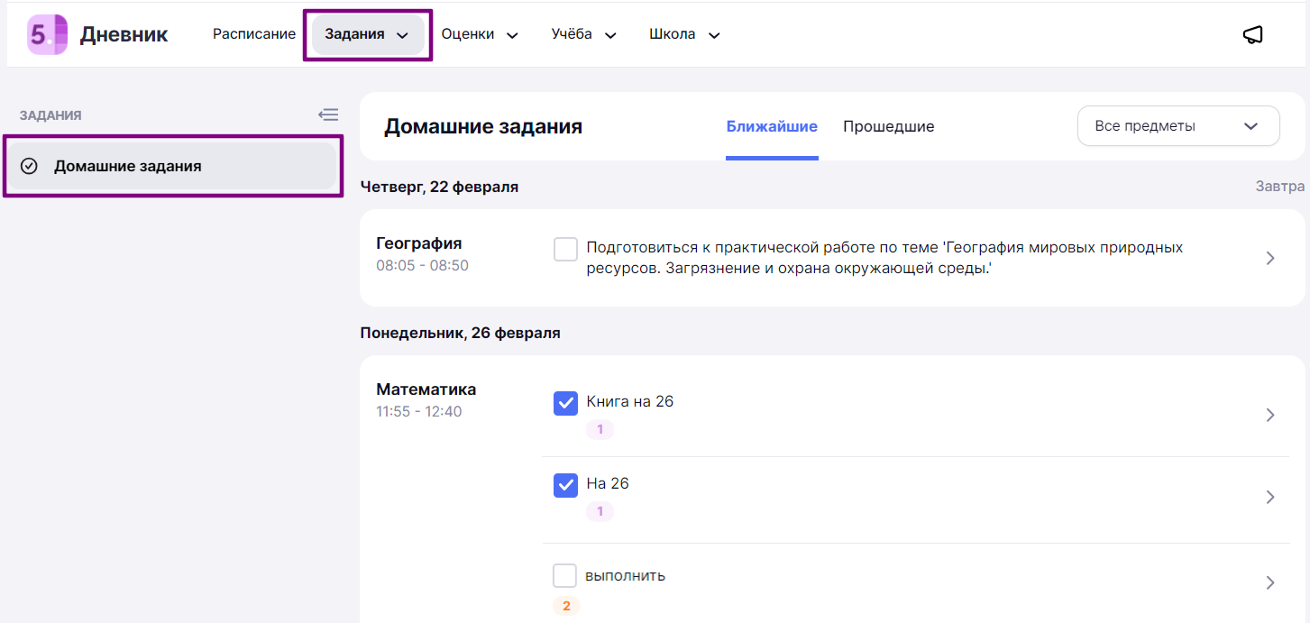Check the География homework checkbox

click(x=565, y=250)
